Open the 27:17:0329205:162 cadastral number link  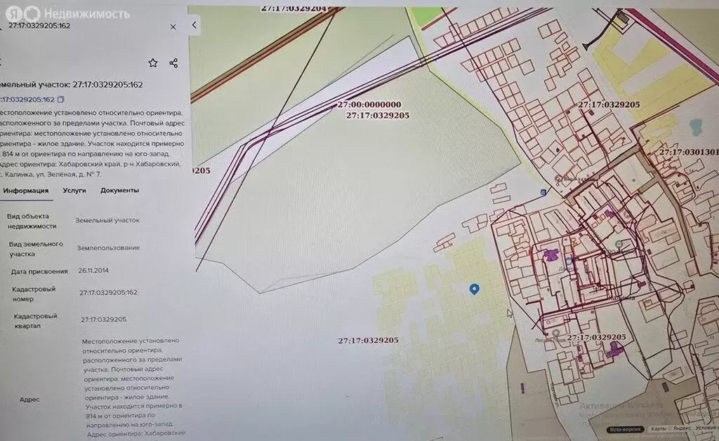[27, 100]
